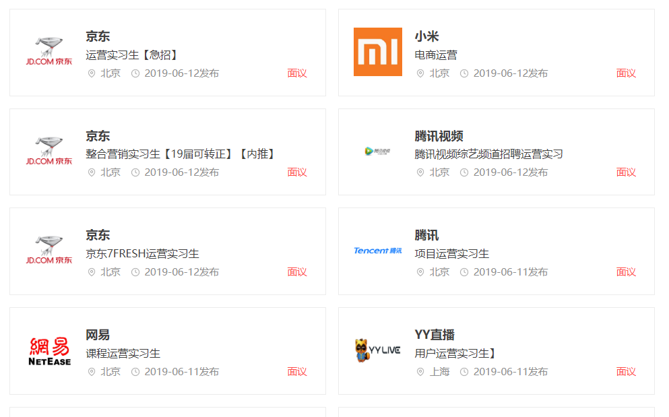Click location pin icon in 整合营销实习生 card

tap(92, 172)
